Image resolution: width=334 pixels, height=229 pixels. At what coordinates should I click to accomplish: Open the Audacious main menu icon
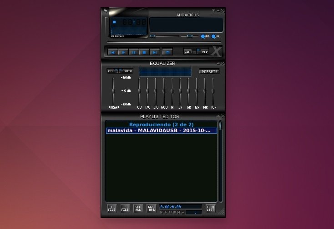pyautogui.click(x=105, y=10)
